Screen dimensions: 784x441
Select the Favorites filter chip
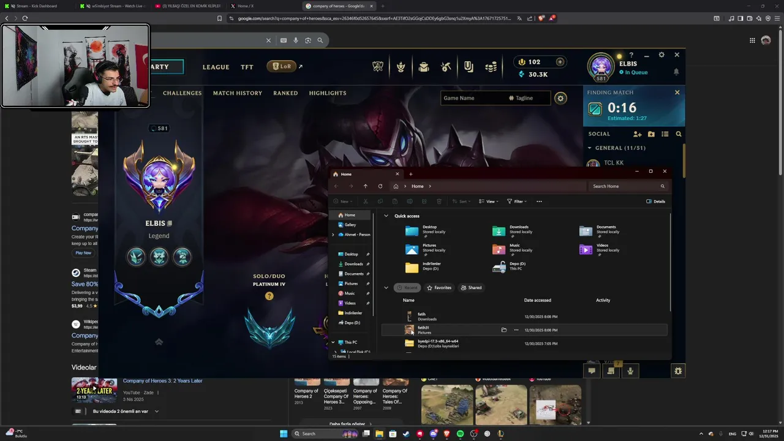(x=439, y=288)
